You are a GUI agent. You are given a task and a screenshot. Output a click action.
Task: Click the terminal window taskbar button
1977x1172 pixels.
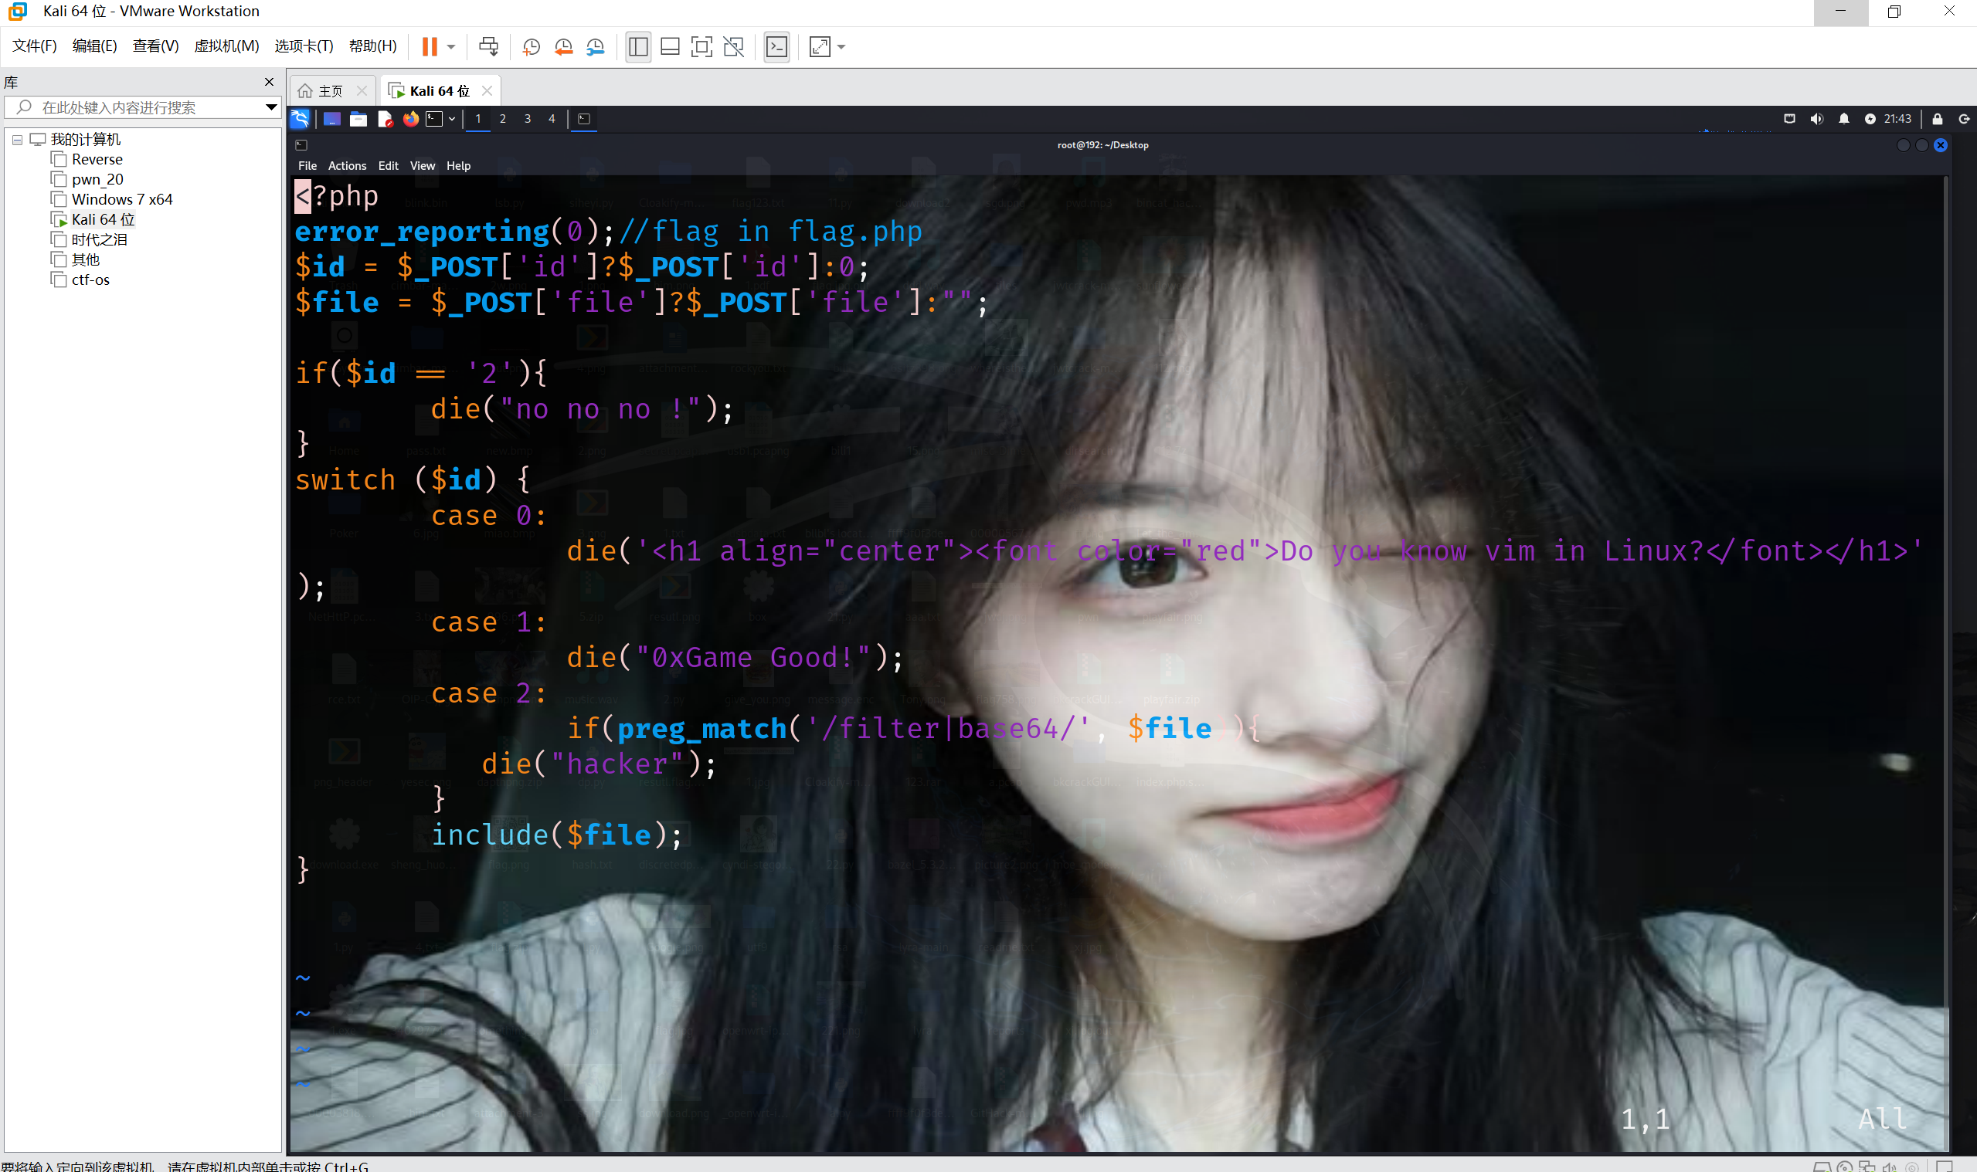point(584,118)
